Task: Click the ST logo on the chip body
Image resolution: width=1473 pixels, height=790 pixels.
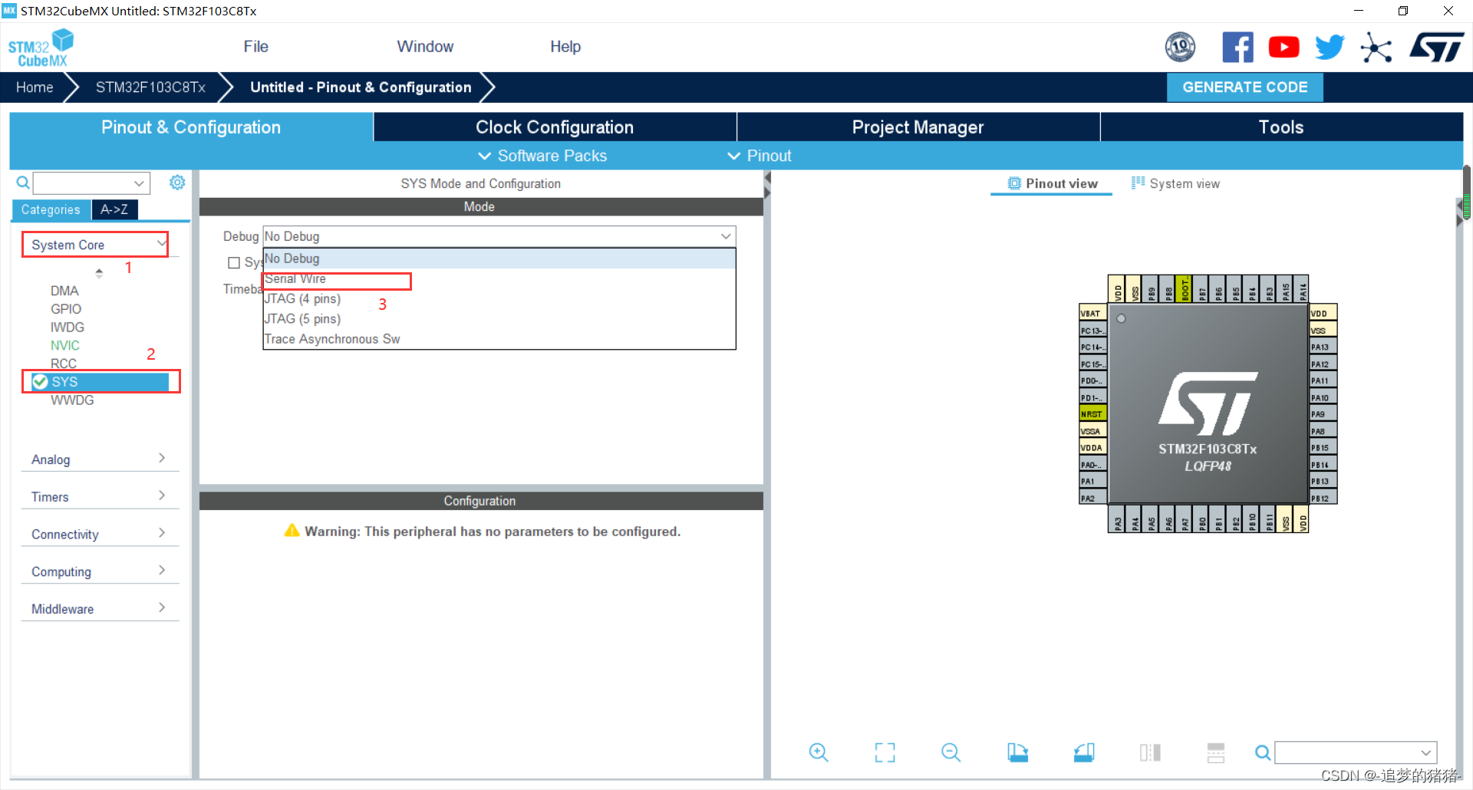Action: point(1208,403)
